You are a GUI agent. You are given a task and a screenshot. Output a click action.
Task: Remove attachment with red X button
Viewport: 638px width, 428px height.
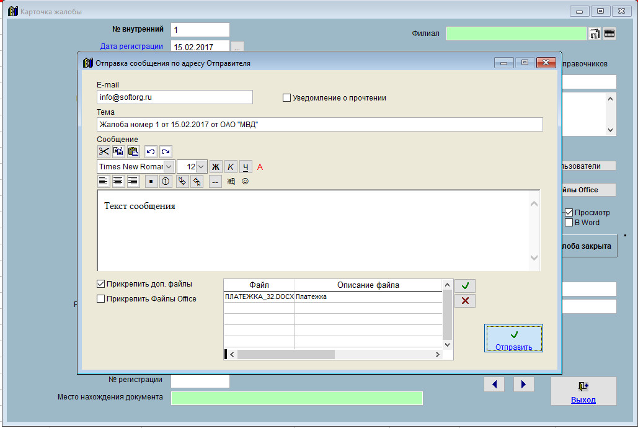(x=465, y=301)
